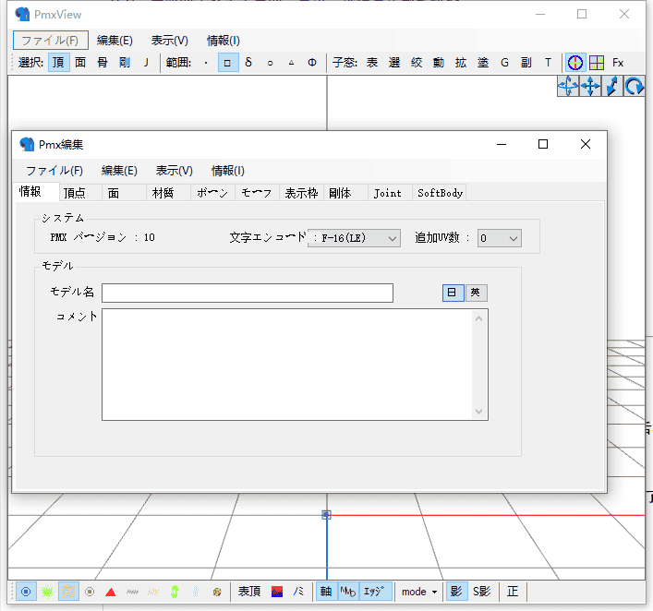653x611 pixels.
Task: Open T sub-window in PmxView
Action: (x=548, y=63)
